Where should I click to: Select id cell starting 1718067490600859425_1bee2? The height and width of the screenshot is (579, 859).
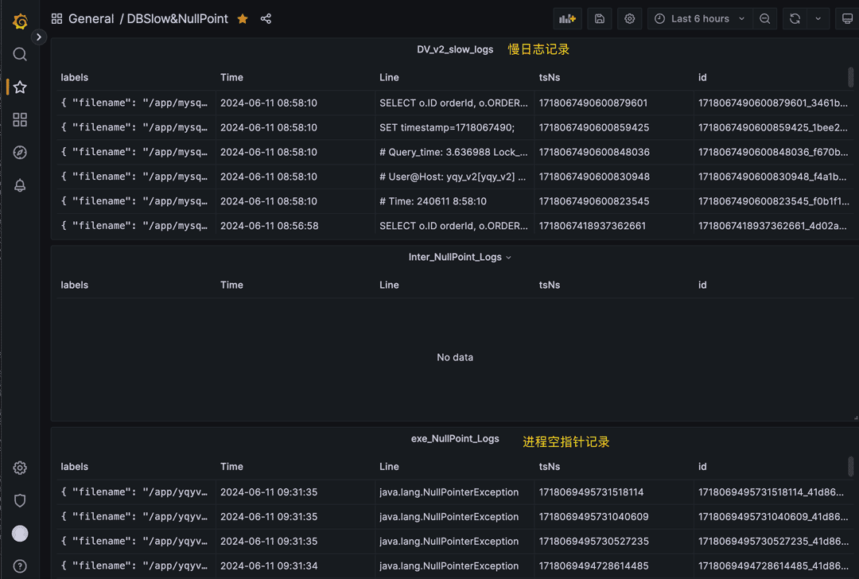774,127
